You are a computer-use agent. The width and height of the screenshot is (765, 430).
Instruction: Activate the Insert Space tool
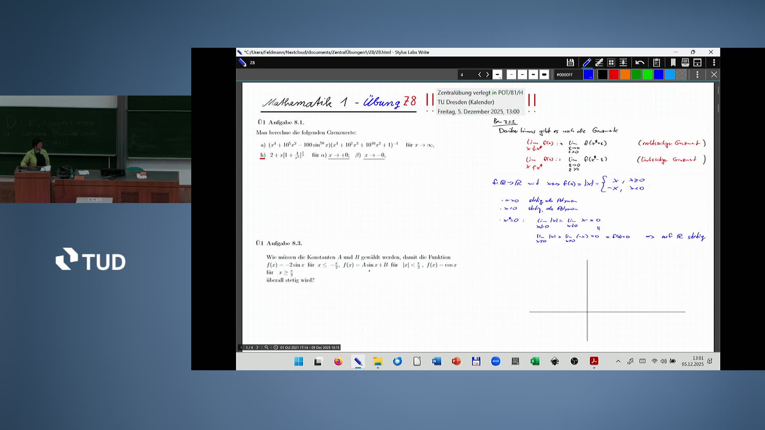coord(623,63)
